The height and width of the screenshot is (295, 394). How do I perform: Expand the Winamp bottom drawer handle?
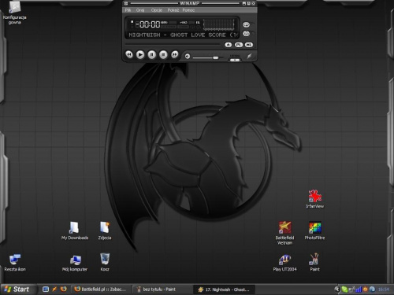[235, 60]
